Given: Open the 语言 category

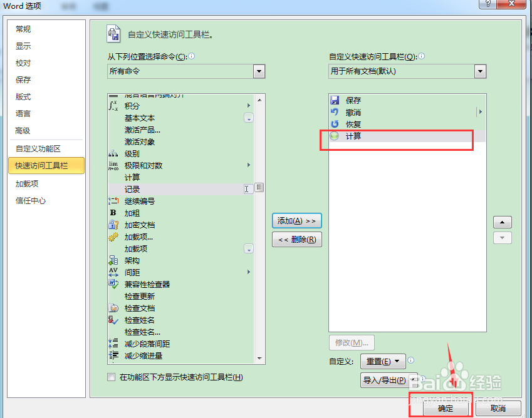Looking at the screenshot, I should pos(23,114).
